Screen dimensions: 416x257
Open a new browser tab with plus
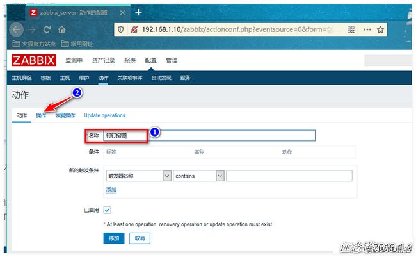138,12
